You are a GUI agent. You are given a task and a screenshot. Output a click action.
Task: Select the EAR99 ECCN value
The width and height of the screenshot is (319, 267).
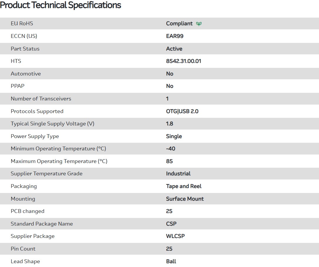[x=175, y=36]
